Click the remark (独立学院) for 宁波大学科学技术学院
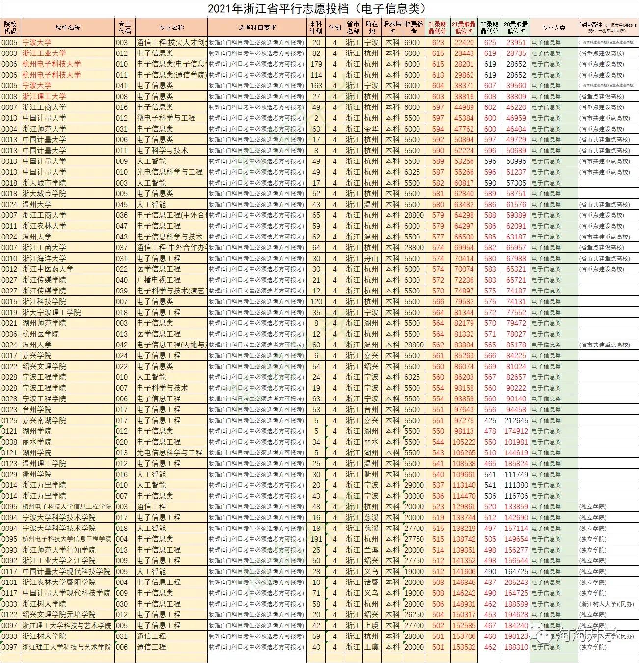 [x=592, y=517]
